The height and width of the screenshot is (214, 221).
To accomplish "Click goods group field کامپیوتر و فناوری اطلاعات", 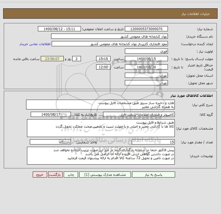I will (x=139, y=114).
